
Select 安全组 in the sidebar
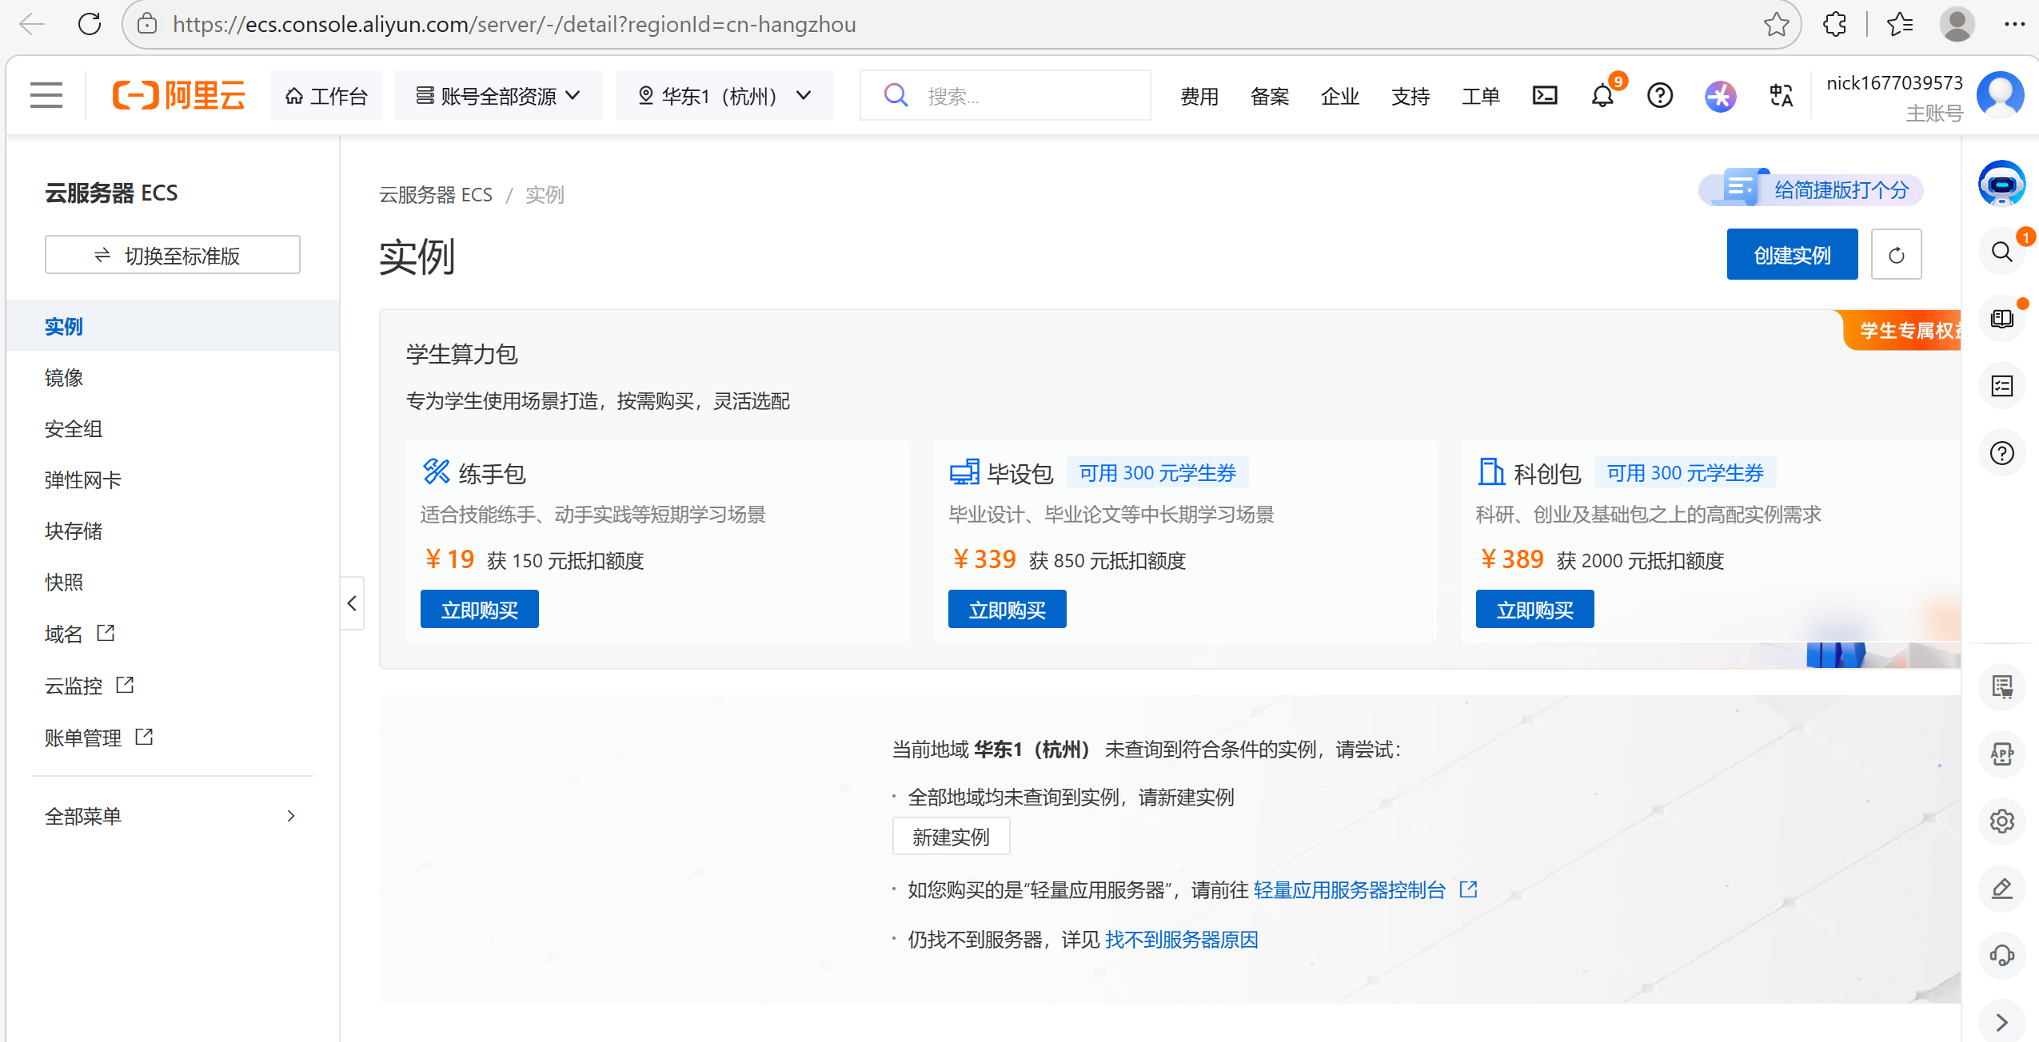(x=74, y=429)
